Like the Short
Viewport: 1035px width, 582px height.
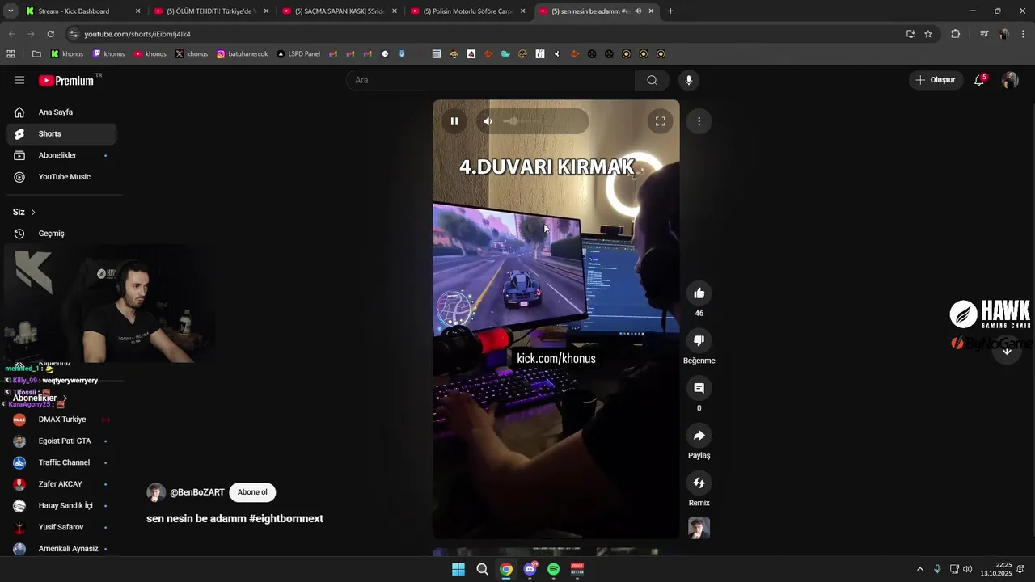coord(699,293)
